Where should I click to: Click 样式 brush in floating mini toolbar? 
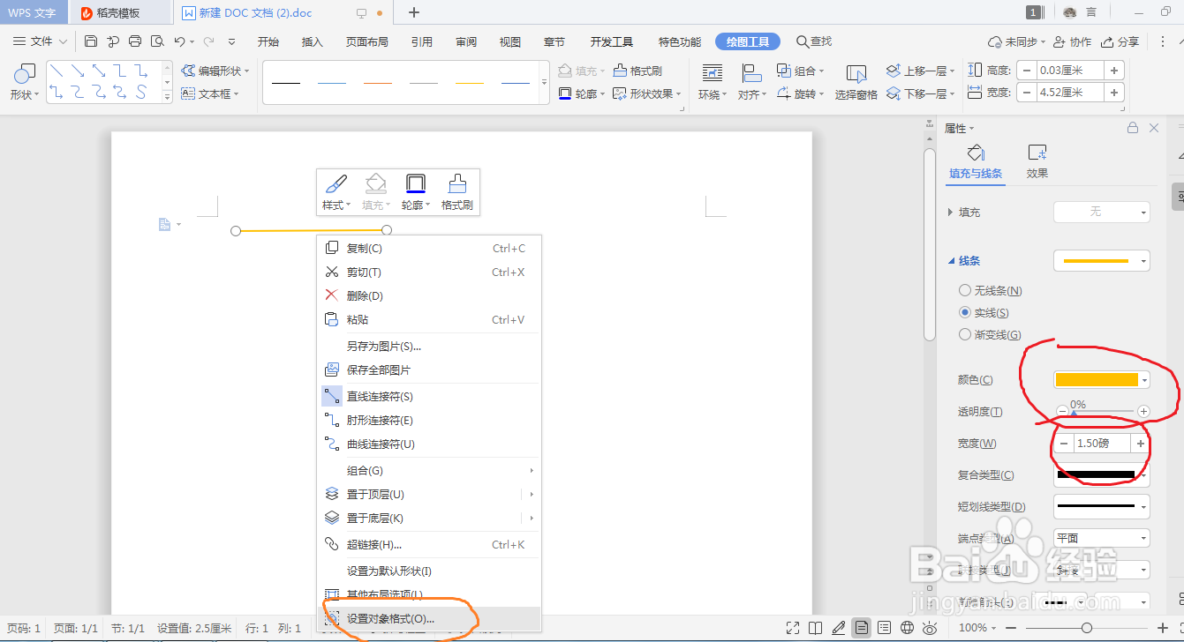tap(336, 191)
